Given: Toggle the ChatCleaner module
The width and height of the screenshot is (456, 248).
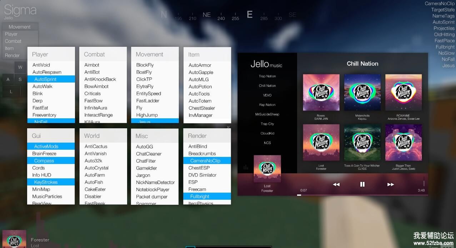Looking at the screenshot, I should [155, 154].
